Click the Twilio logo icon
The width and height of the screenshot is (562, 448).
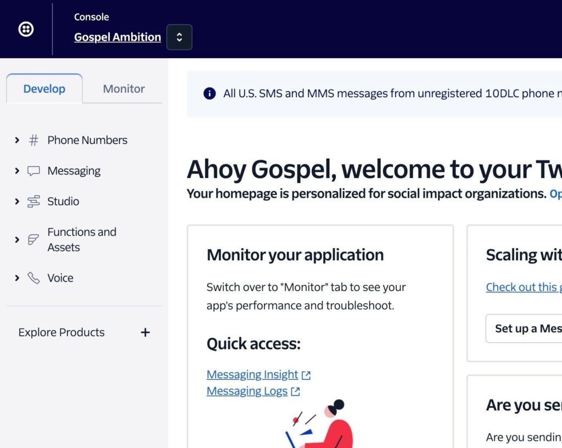[26, 29]
